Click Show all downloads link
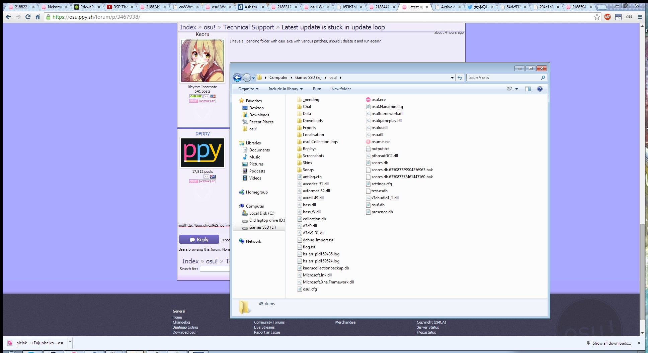Image resolution: width=648 pixels, height=353 pixels. [612, 343]
